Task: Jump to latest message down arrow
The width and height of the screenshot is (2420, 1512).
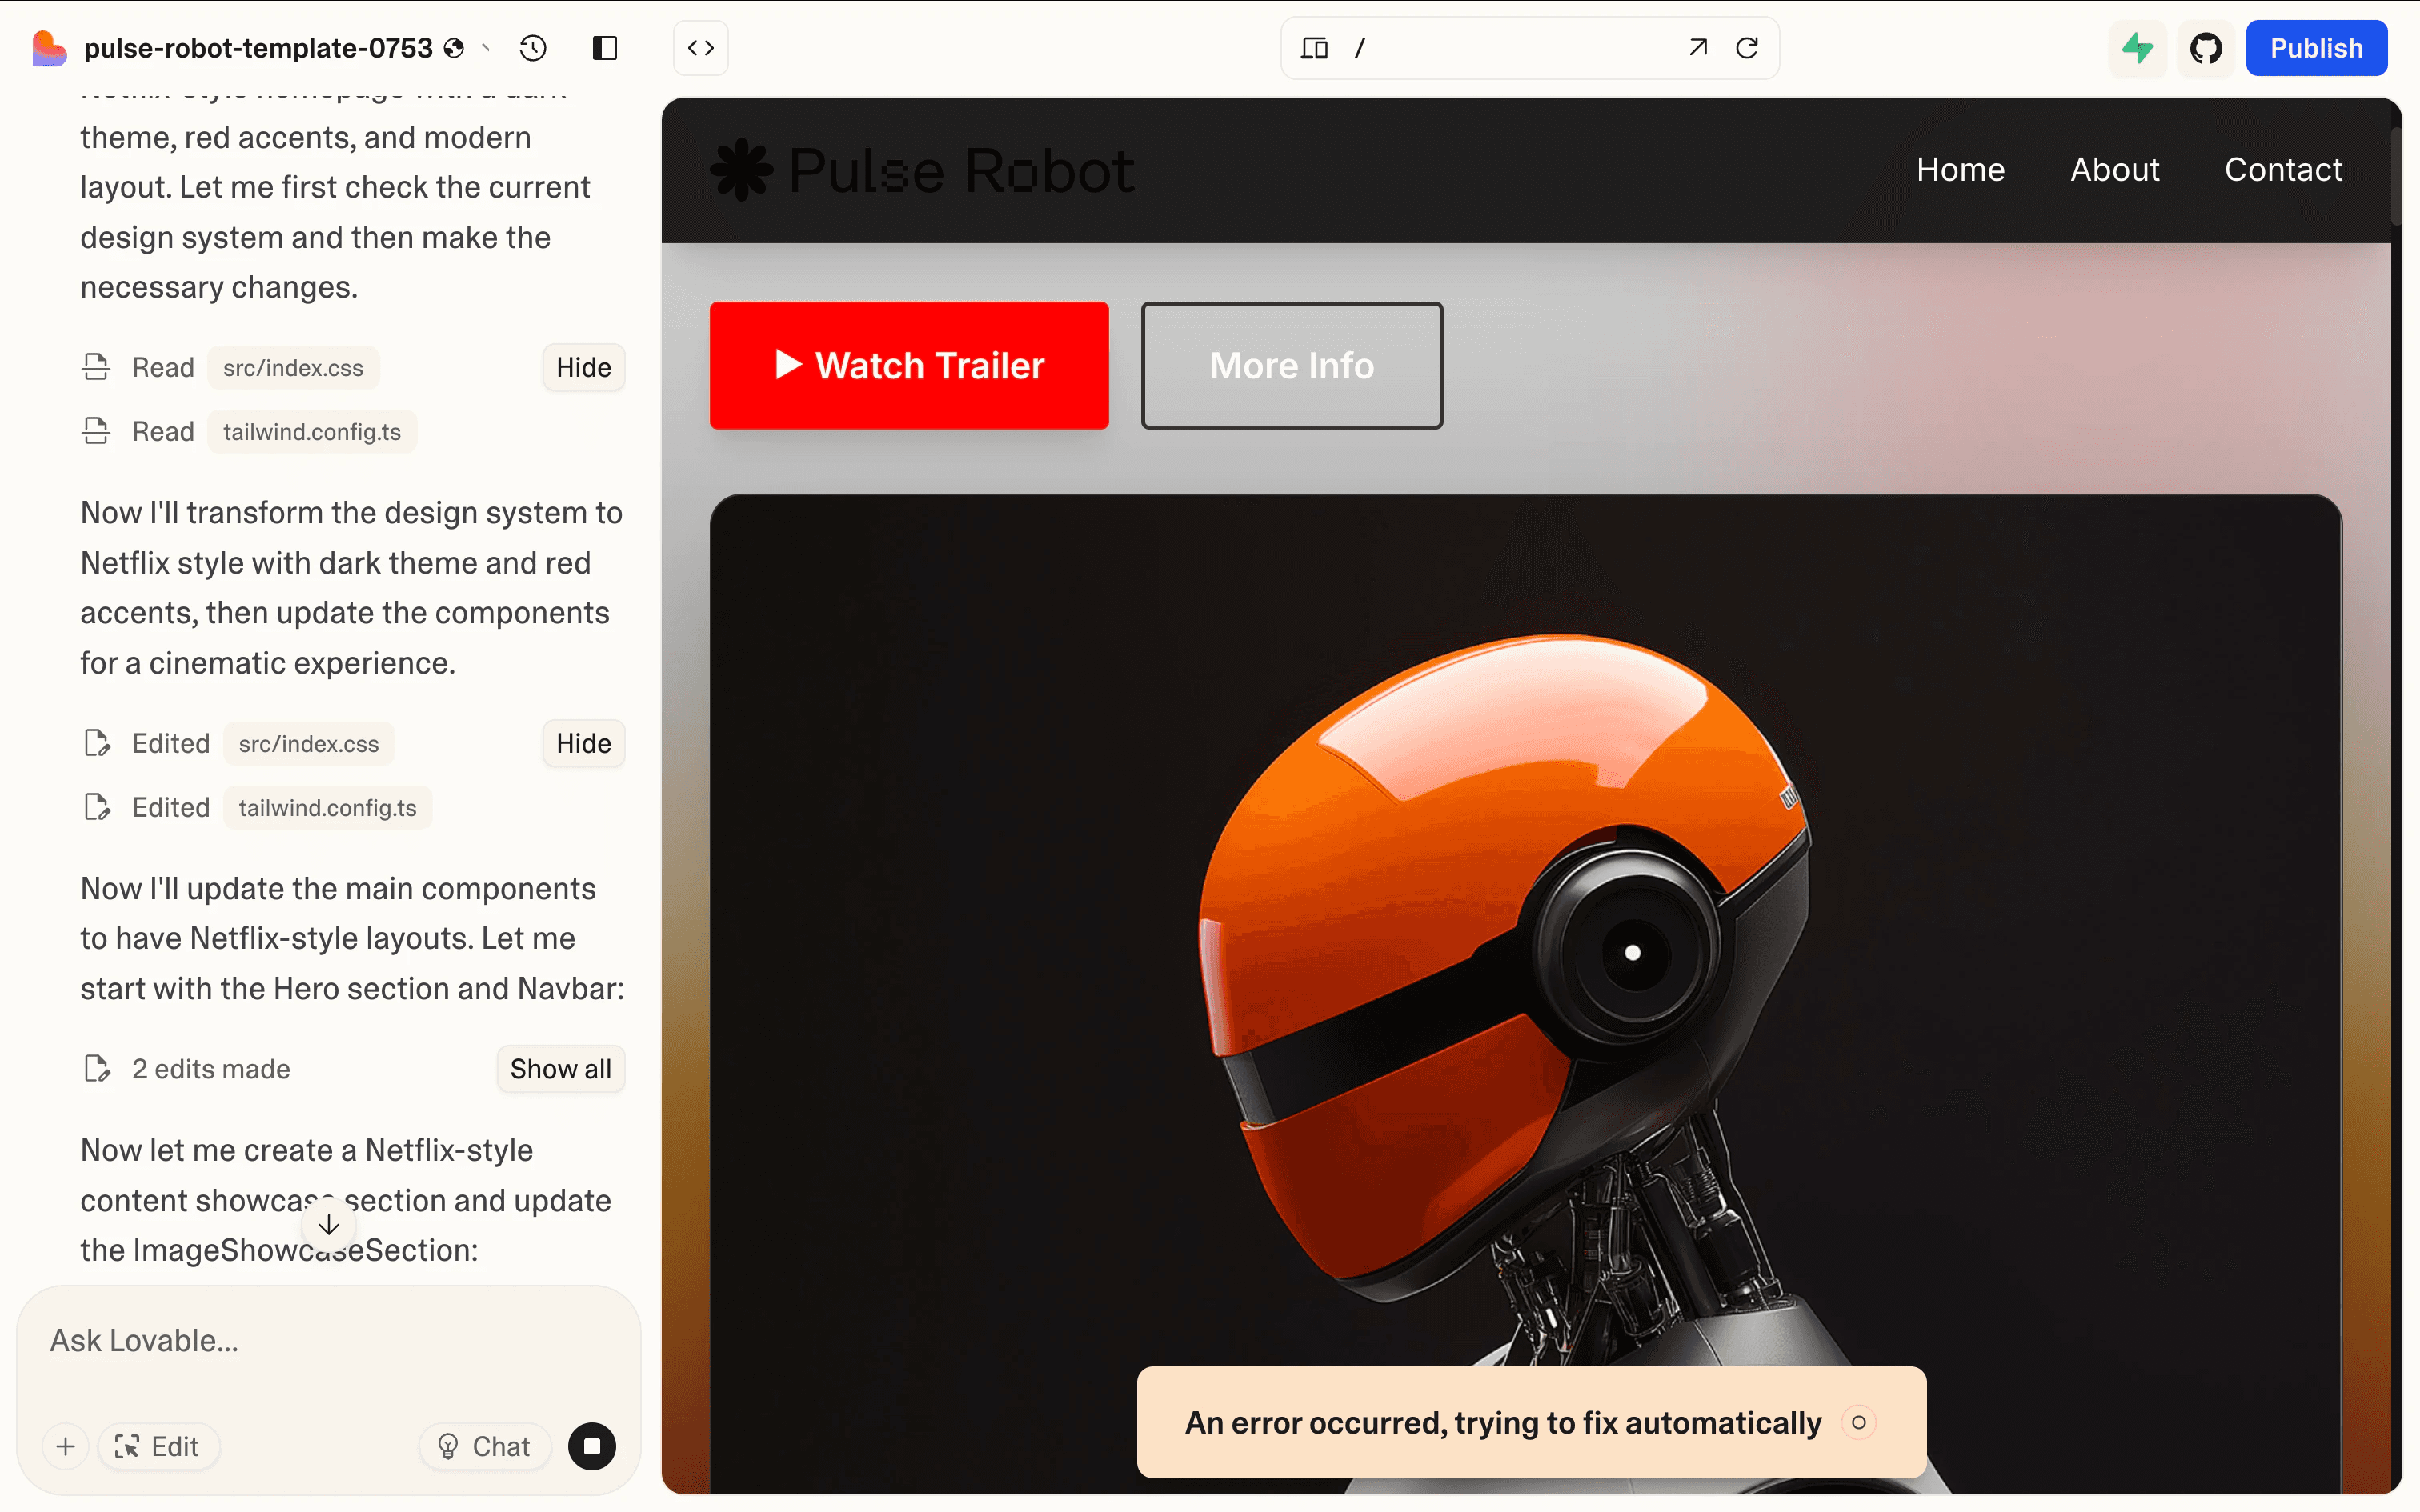Action: coord(329,1225)
